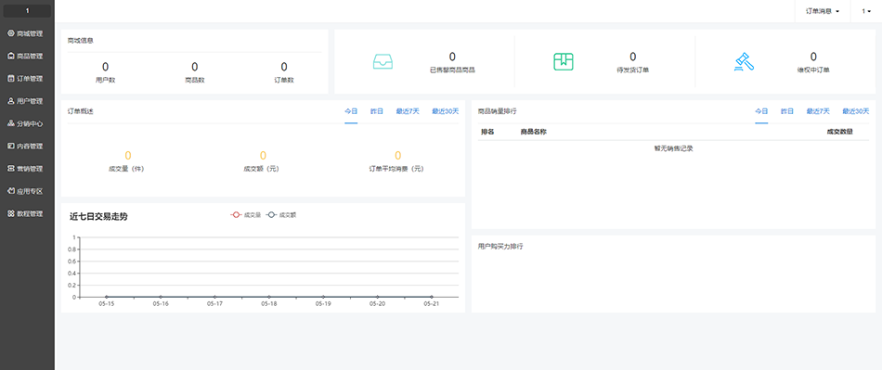Open 商品管理 sidebar menu
882x370 pixels.
tap(25, 57)
